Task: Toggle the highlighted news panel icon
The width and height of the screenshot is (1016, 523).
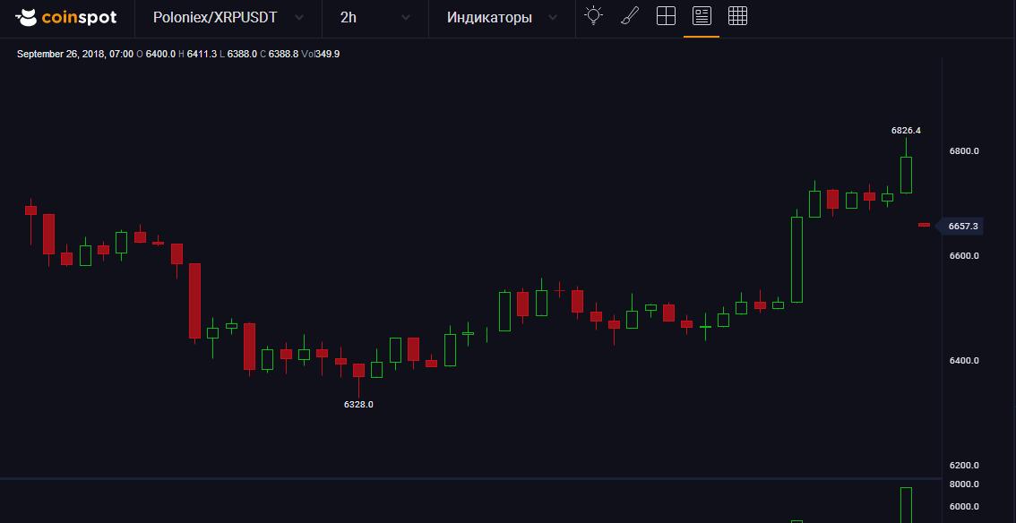Action: point(702,16)
